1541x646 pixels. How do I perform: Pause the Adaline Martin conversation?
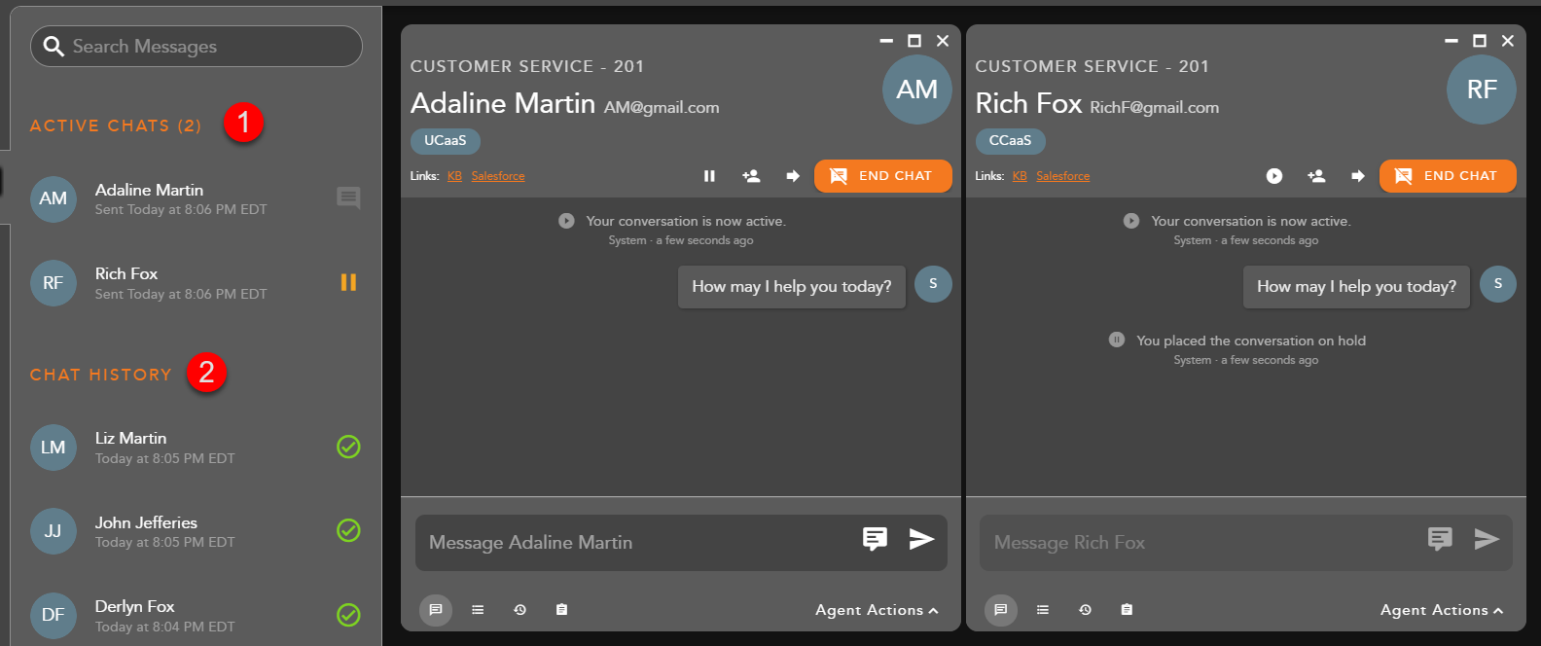coord(709,176)
